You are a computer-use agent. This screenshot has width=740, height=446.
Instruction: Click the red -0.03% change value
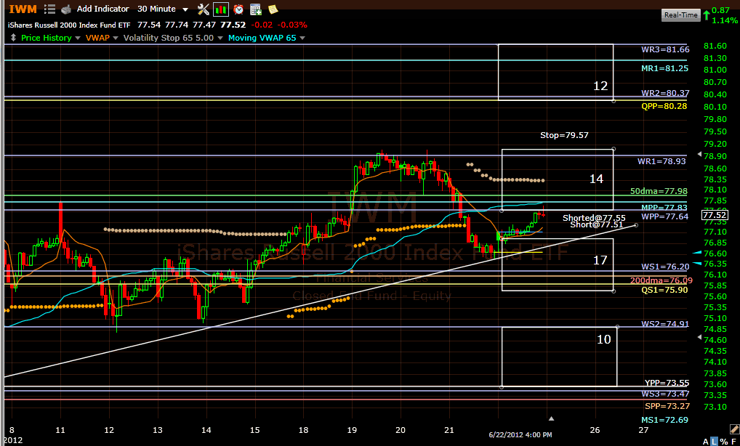click(292, 25)
